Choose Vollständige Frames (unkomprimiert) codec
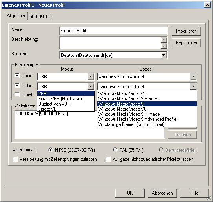This screenshot has height=202, width=213. tap(147, 124)
